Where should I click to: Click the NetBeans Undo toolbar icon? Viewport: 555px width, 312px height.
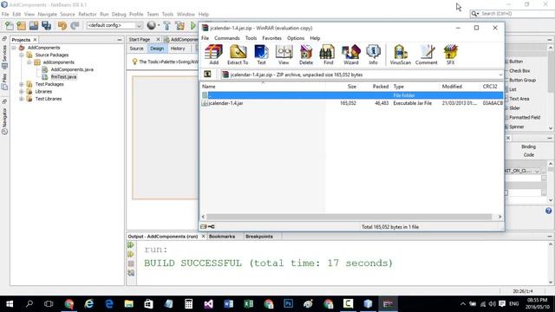coord(62,25)
